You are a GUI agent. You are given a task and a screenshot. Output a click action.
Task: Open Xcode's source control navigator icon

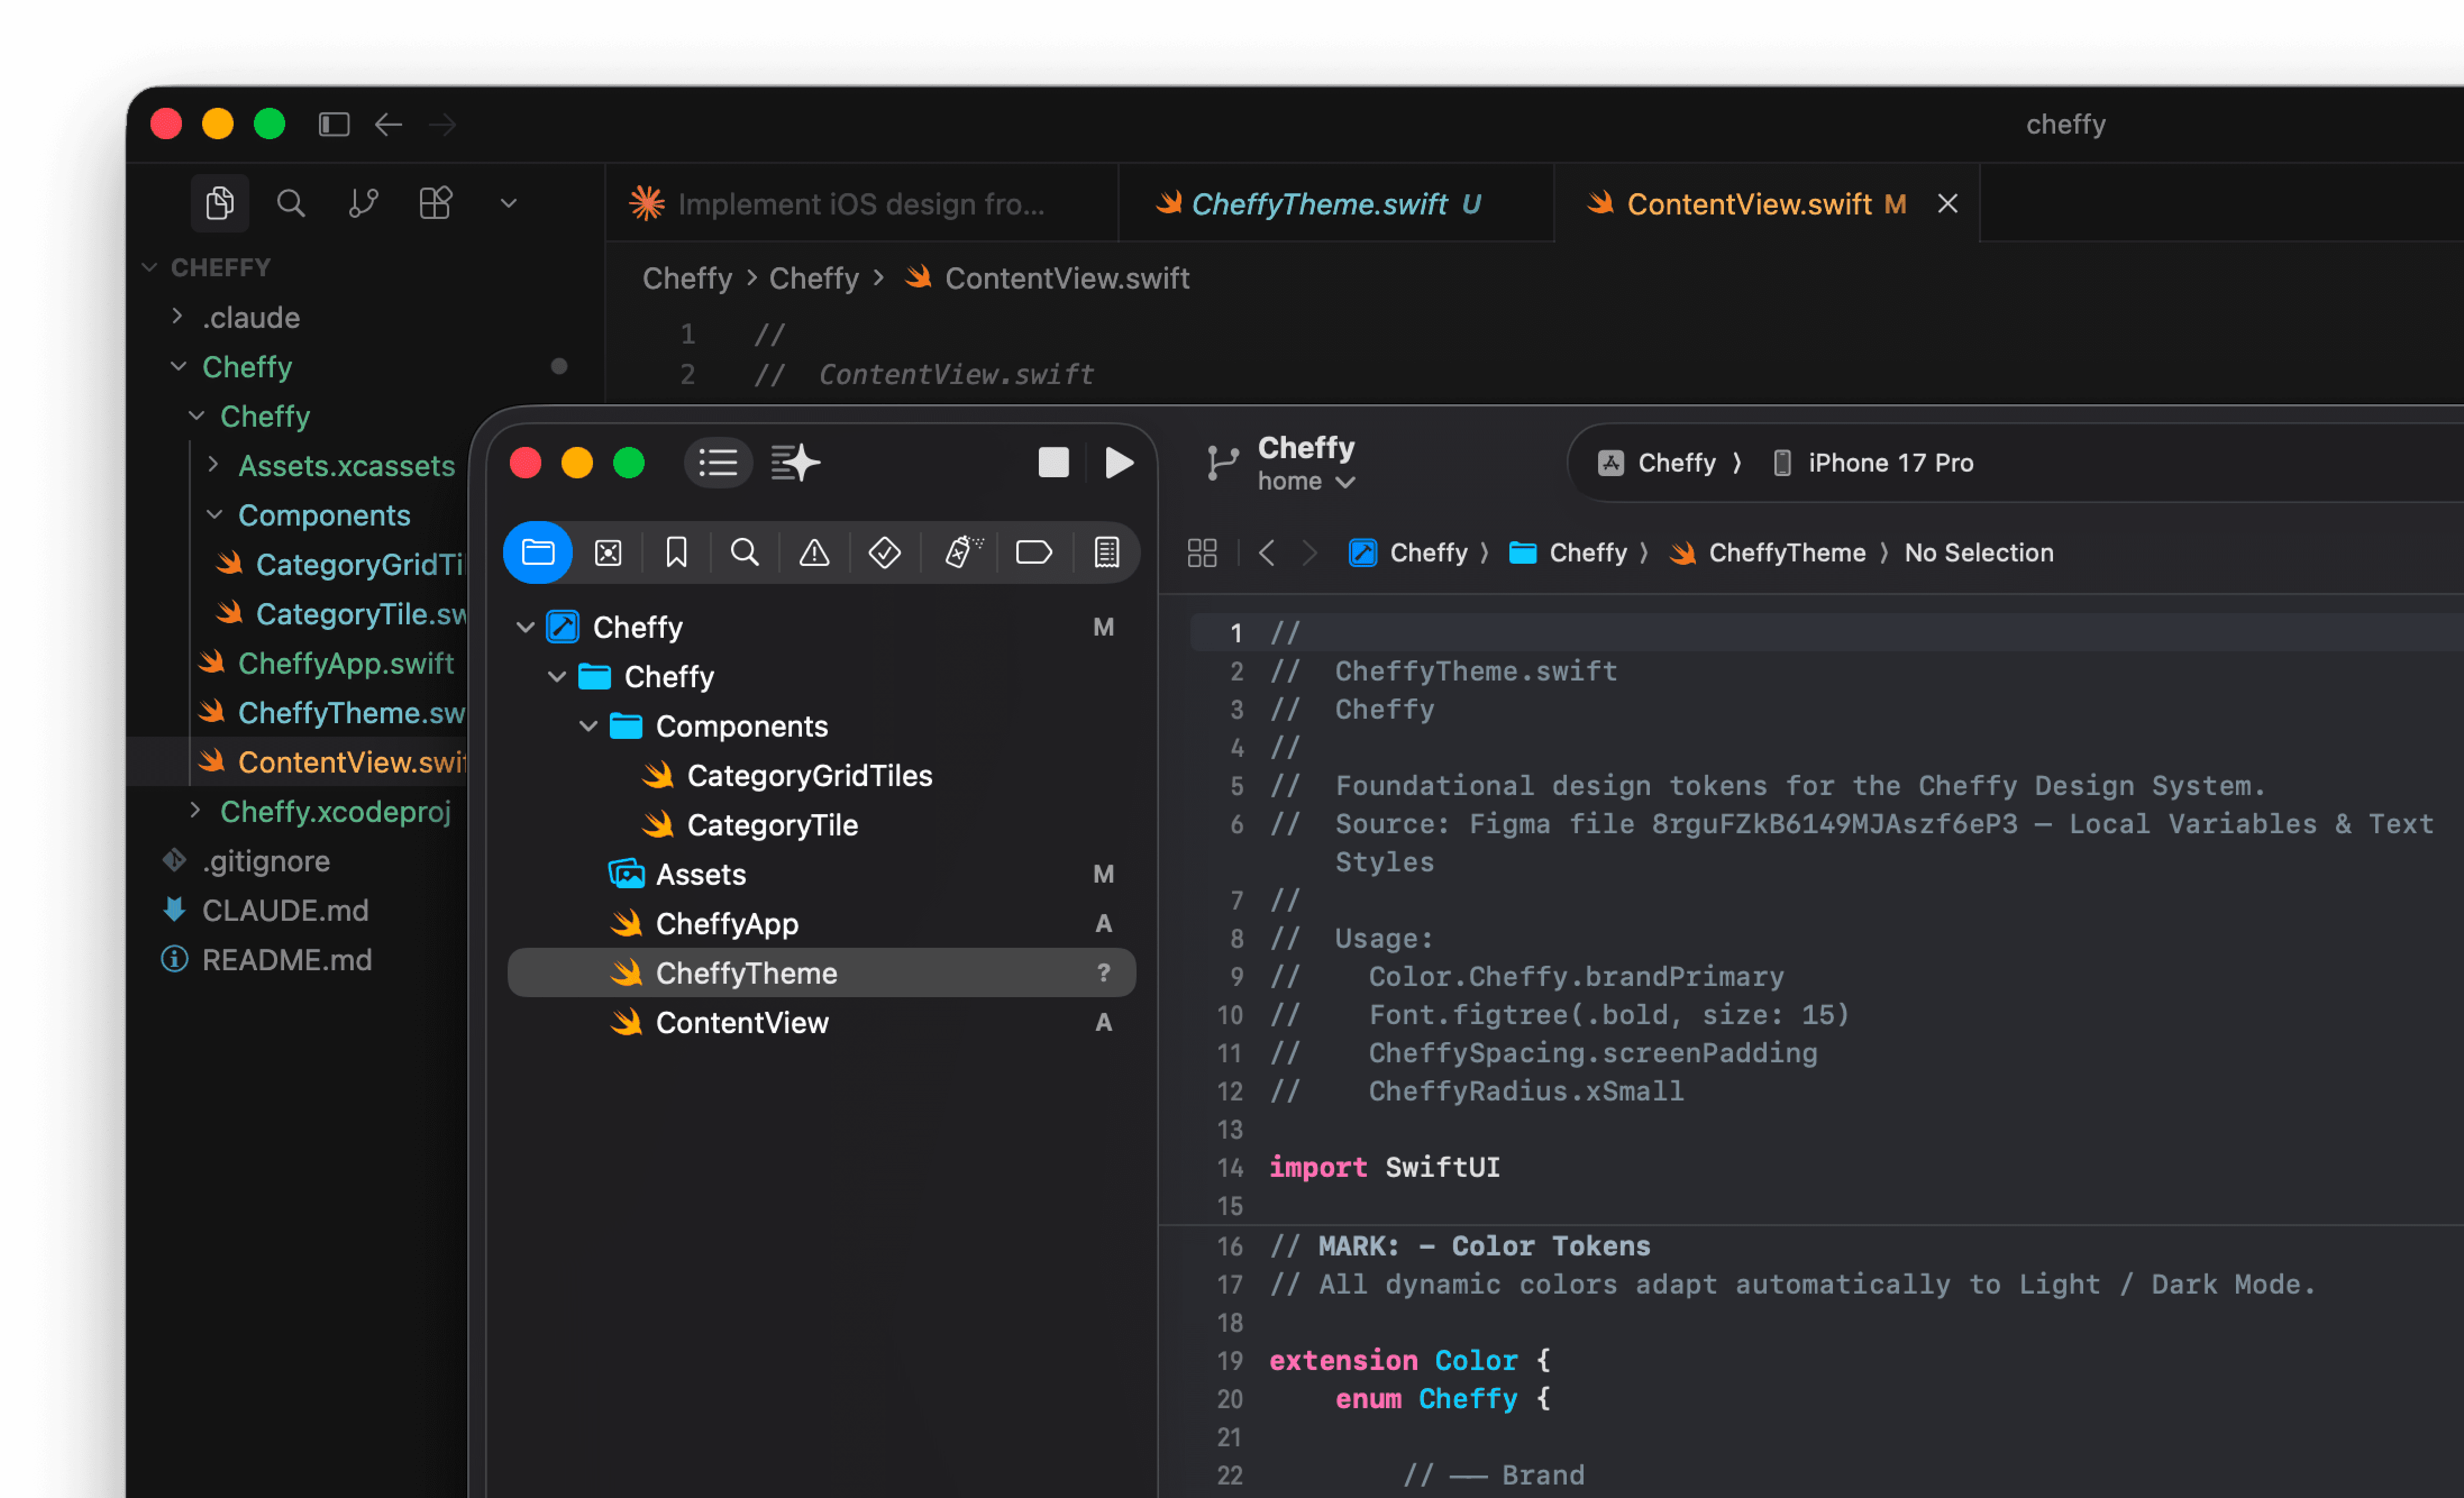[x=608, y=552]
